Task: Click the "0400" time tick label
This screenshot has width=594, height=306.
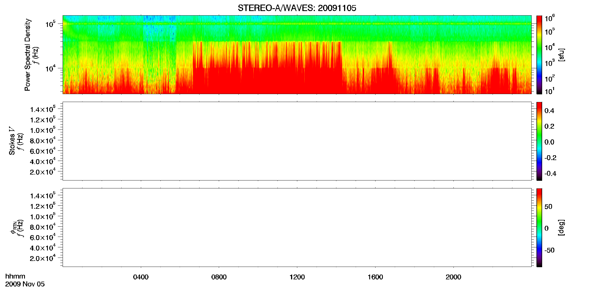Action: click(141, 277)
